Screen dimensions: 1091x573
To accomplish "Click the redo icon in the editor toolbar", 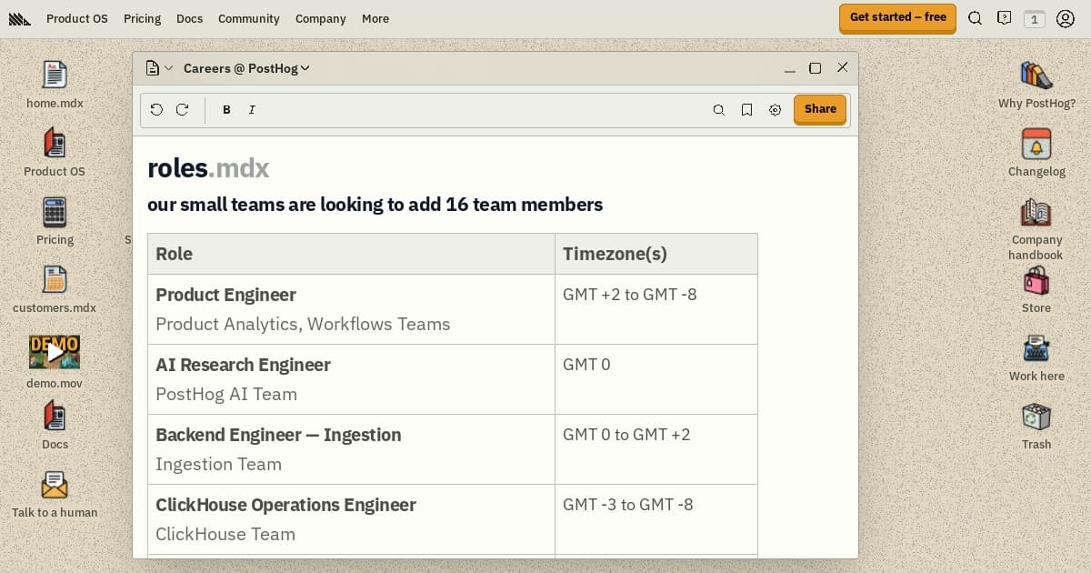I will click(182, 109).
